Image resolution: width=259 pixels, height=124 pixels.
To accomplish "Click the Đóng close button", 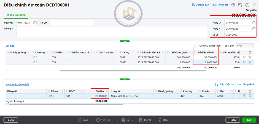I will tap(11, 120).
